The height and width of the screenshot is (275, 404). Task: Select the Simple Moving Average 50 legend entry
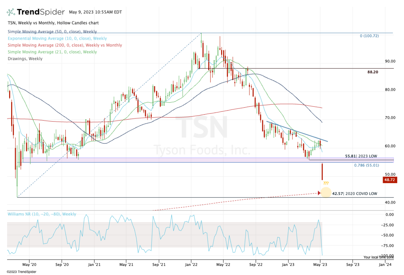point(52,32)
